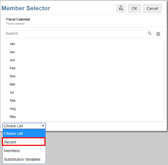Select the highlighted Choice List option
Screen dimensions: 168x165
click(x=24, y=133)
